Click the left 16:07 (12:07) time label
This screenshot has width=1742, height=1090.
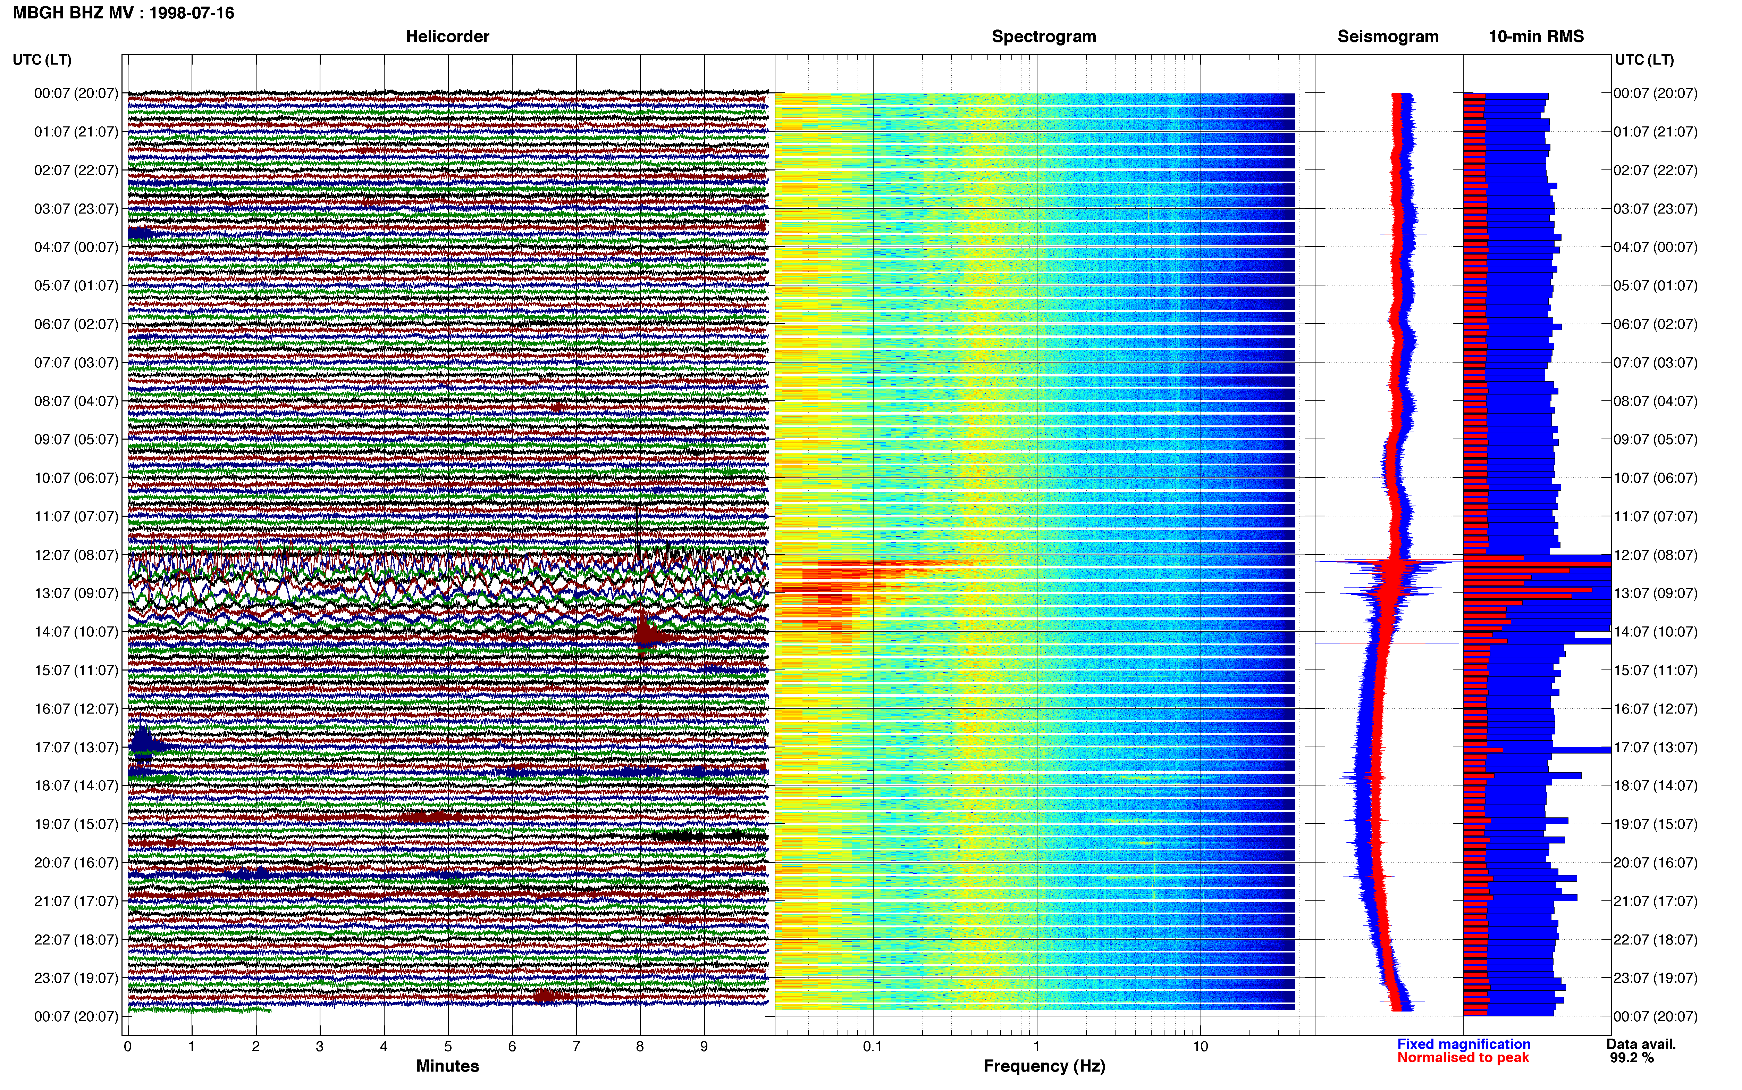tap(76, 709)
